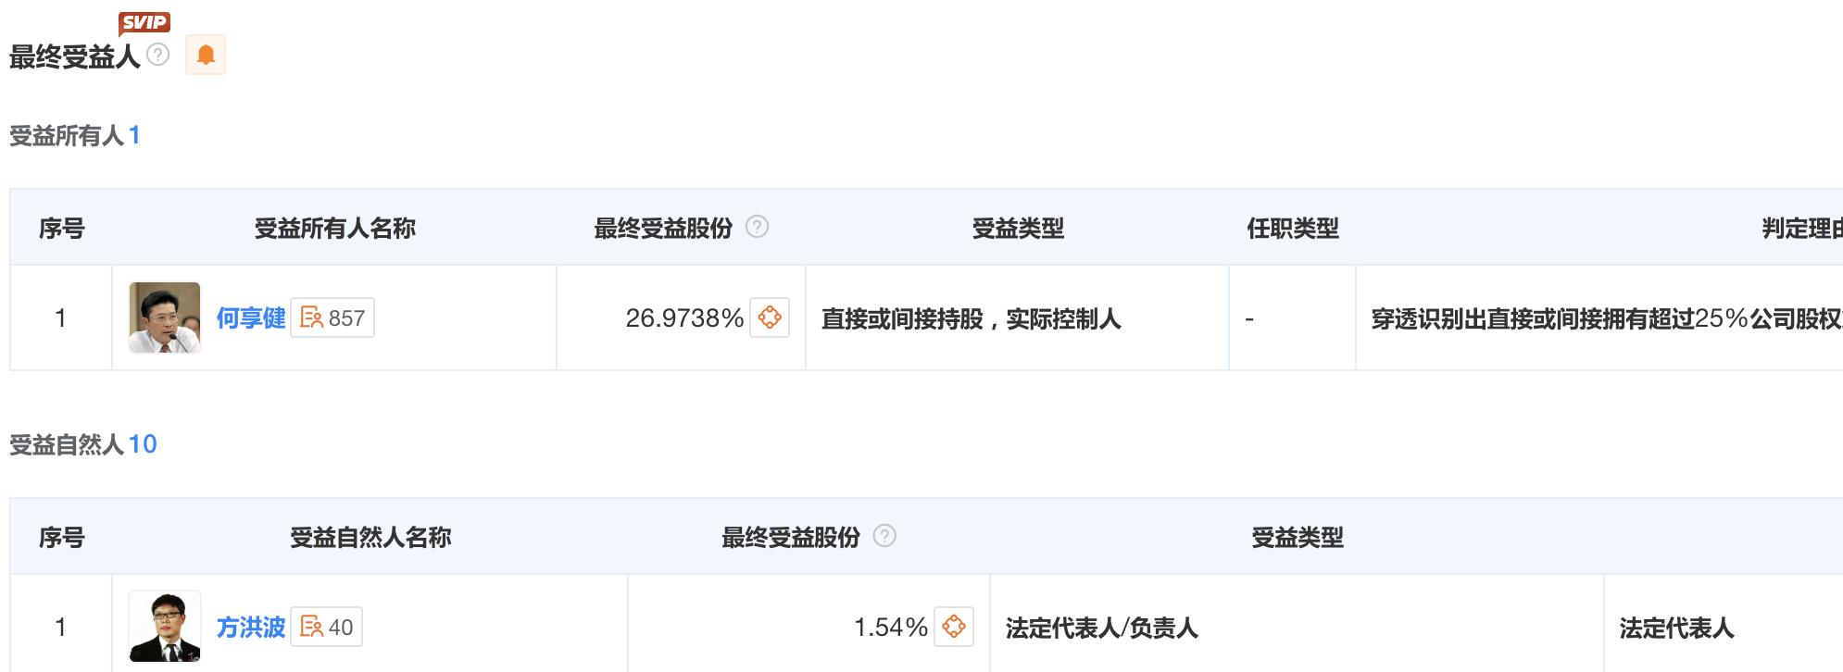
Task: Open equity penetration icon next to 1.54%
Action: [x=954, y=627]
